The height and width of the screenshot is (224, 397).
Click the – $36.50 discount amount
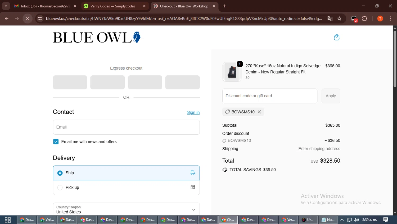(x=332, y=140)
